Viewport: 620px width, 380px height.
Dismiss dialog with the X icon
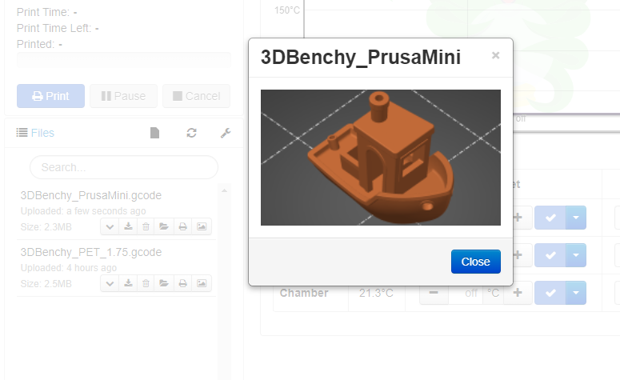pyautogui.click(x=495, y=56)
